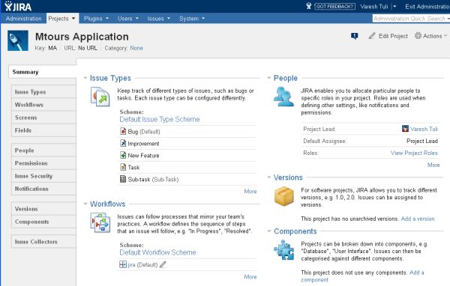The image size is (450, 286).
Task: Click the Edit Project button
Action: [388, 36]
